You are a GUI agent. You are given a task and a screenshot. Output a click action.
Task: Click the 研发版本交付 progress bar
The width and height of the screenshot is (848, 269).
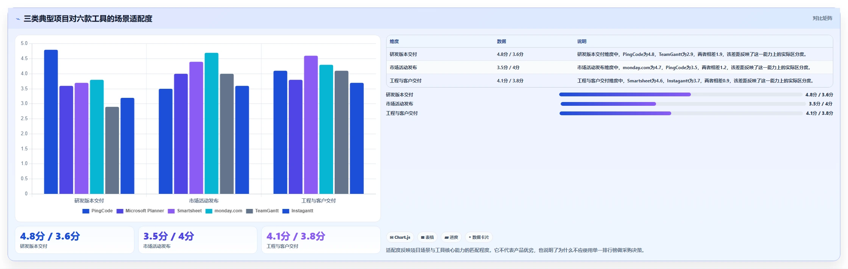[681, 94]
